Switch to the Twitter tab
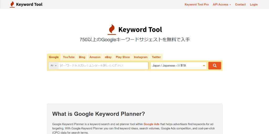The width and height of the screenshot is (269, 134). [156, 57]
